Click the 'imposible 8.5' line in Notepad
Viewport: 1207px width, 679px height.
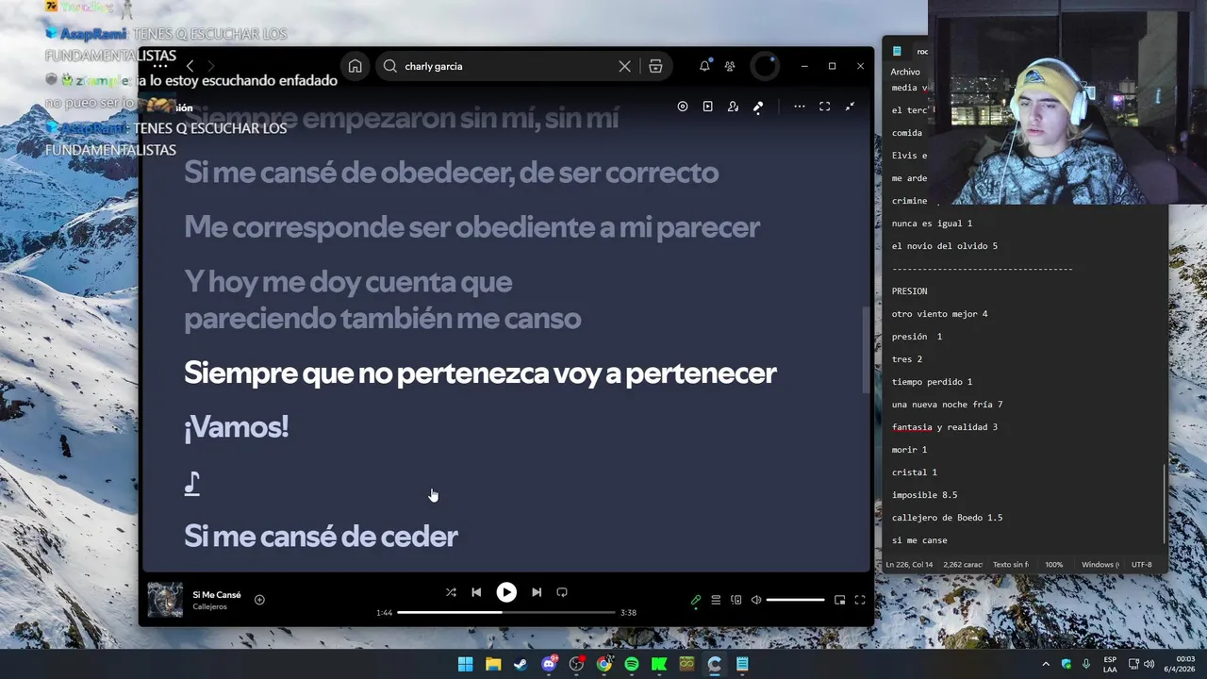tap(924, 495)
